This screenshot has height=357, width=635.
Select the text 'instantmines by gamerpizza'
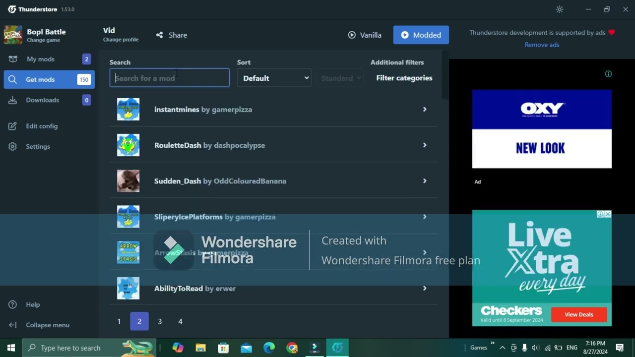[x=203, y=110]
